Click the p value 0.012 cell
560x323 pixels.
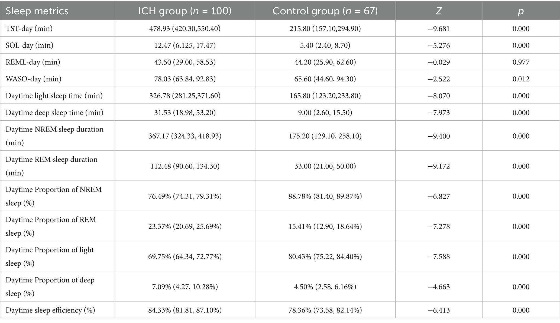click(521, 79)
